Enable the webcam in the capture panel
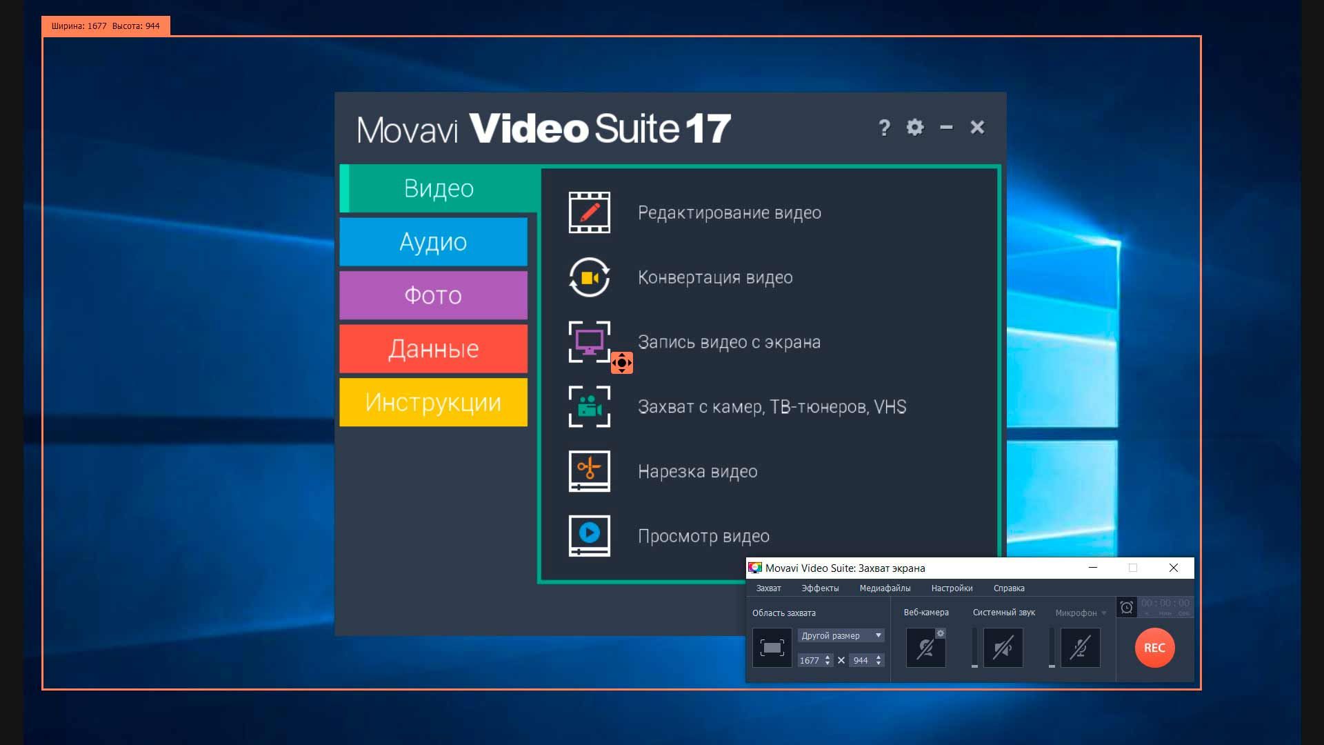The image size is (1324, 745). point(926,649)
